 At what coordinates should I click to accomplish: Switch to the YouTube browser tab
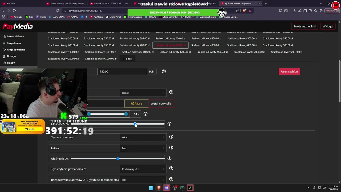click(x=21, y=3)
